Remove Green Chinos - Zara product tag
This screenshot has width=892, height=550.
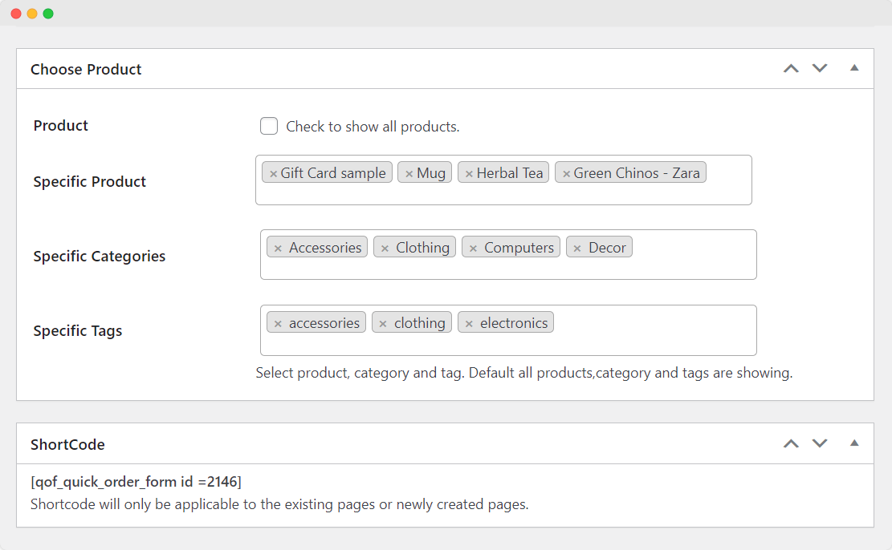[566, 173]
